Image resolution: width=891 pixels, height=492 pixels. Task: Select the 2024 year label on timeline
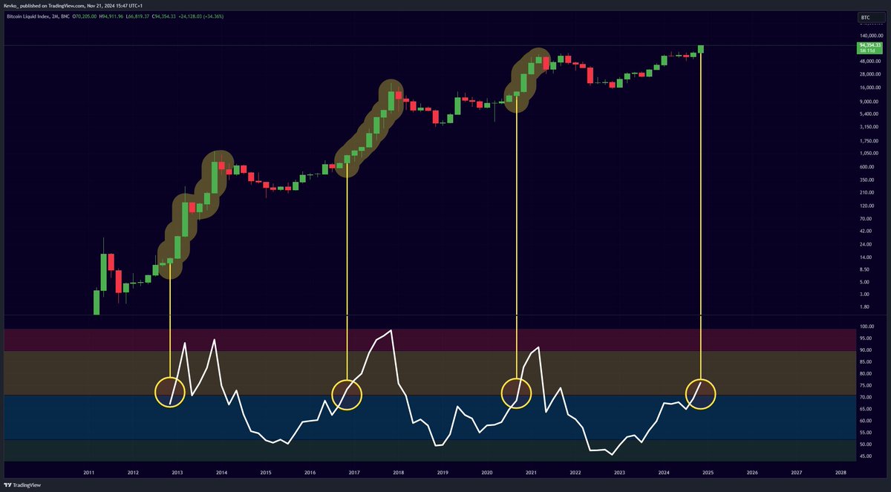pos(665,471)
